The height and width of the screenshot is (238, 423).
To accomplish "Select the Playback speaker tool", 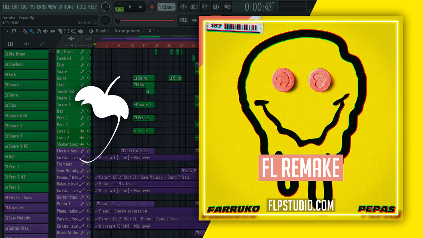I will click(80, 31).
